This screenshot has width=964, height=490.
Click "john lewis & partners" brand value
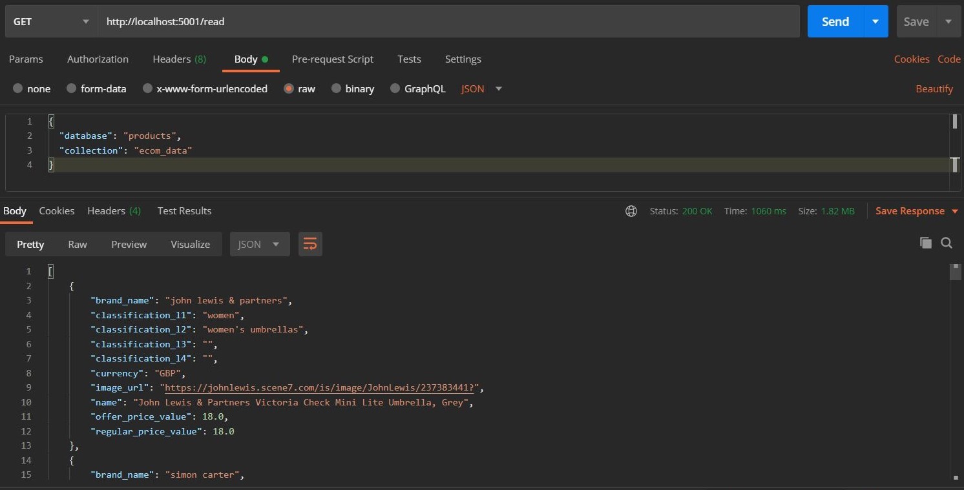point(227,300)
